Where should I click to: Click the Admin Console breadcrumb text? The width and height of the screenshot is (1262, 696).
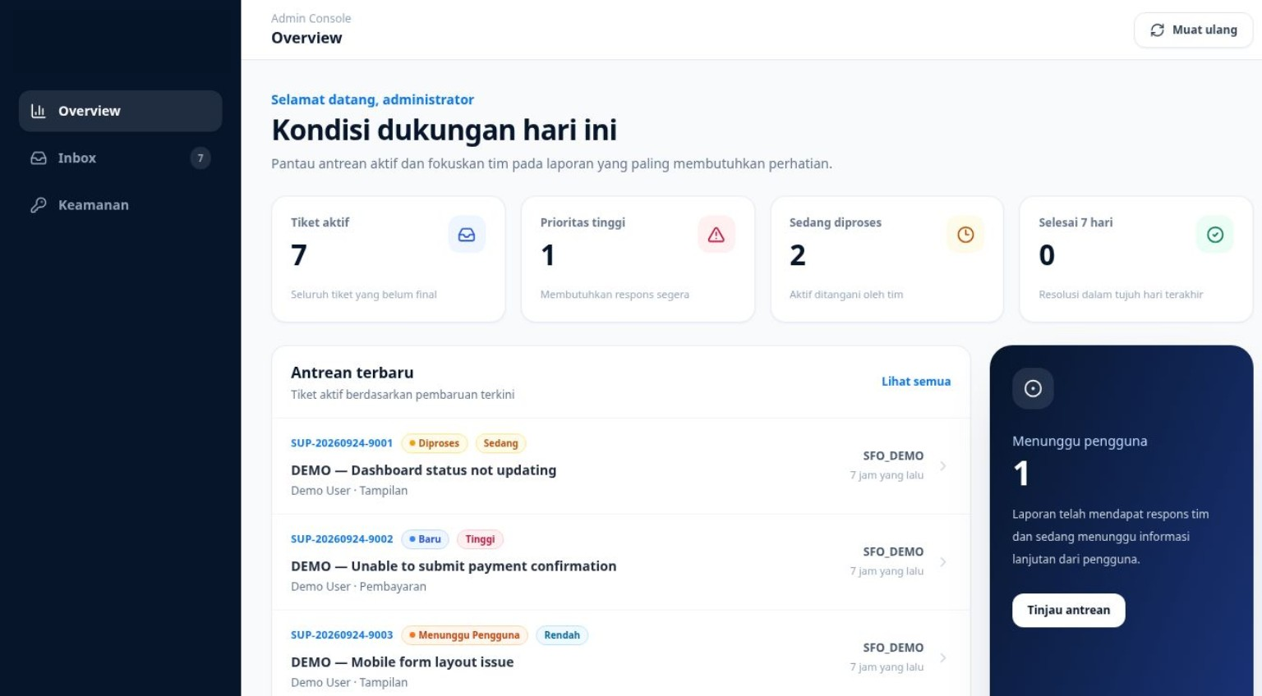(311, 18)
